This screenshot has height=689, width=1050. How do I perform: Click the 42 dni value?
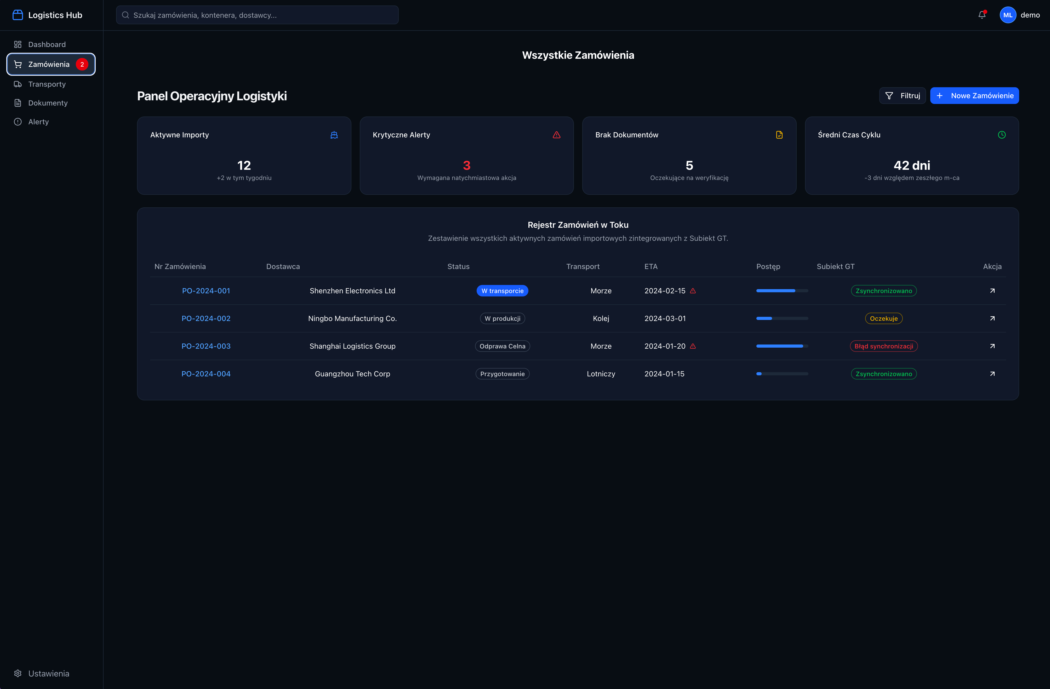point(911,165)
